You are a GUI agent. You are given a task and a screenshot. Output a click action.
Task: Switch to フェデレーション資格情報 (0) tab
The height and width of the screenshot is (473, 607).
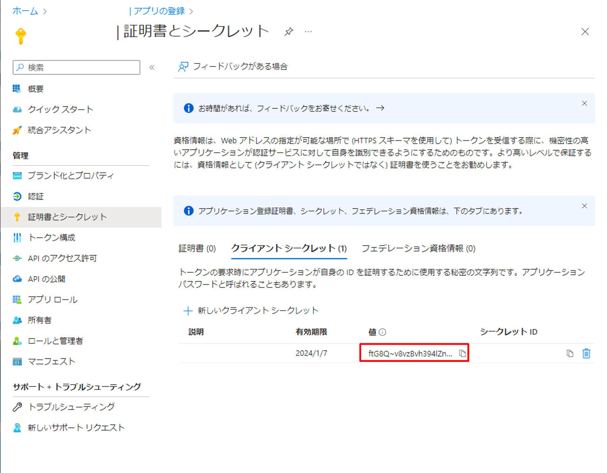(x=418, y=248)
